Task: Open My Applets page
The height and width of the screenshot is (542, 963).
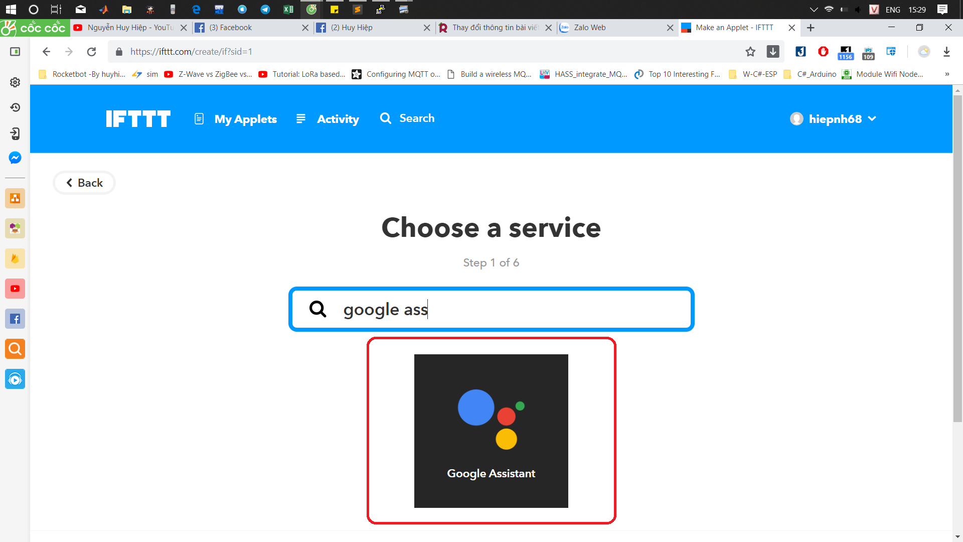Action: 236,119
